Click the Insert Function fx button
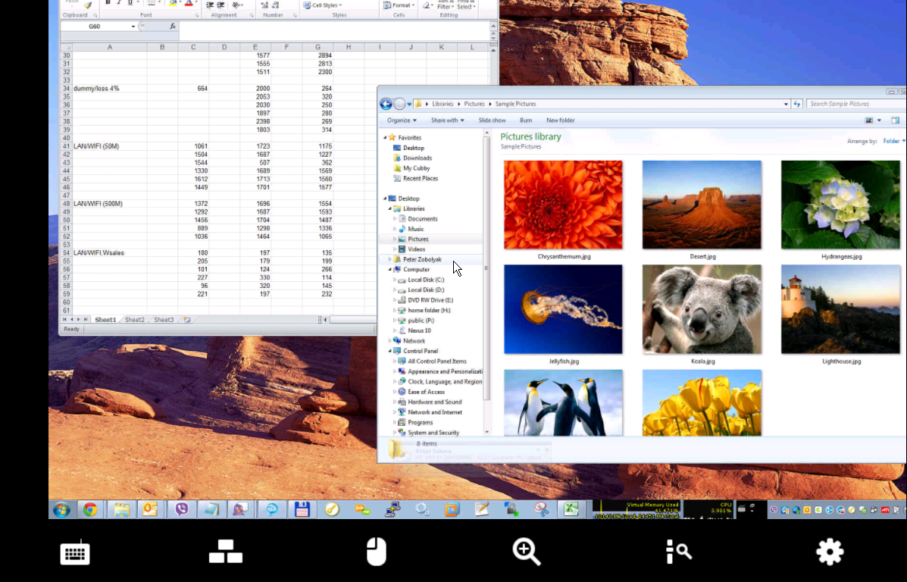907x582 pixels. pos(172,26)
